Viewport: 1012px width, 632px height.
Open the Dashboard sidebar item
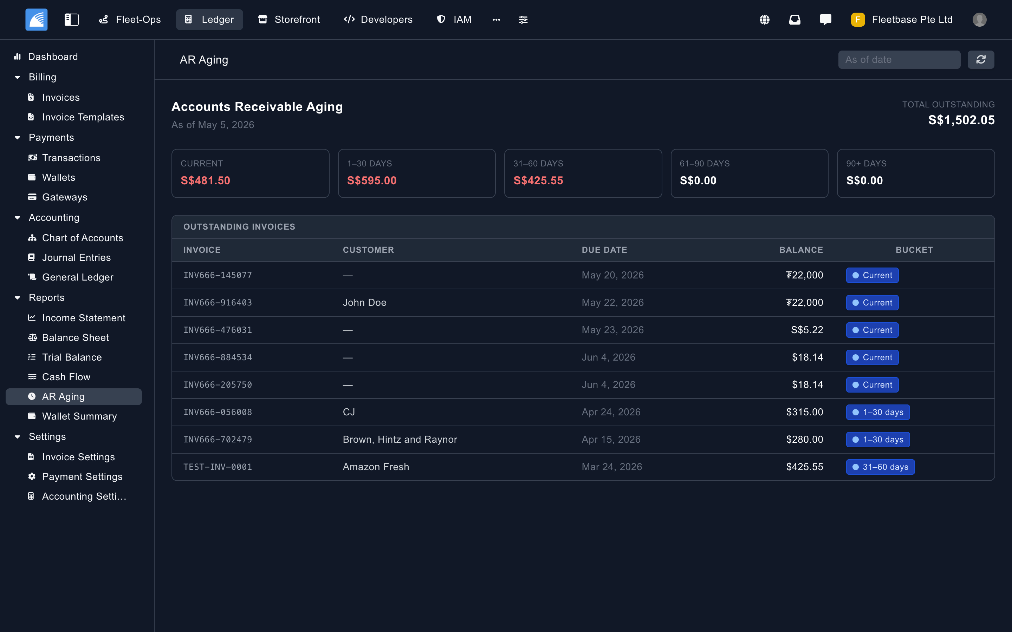coord(46,57)
